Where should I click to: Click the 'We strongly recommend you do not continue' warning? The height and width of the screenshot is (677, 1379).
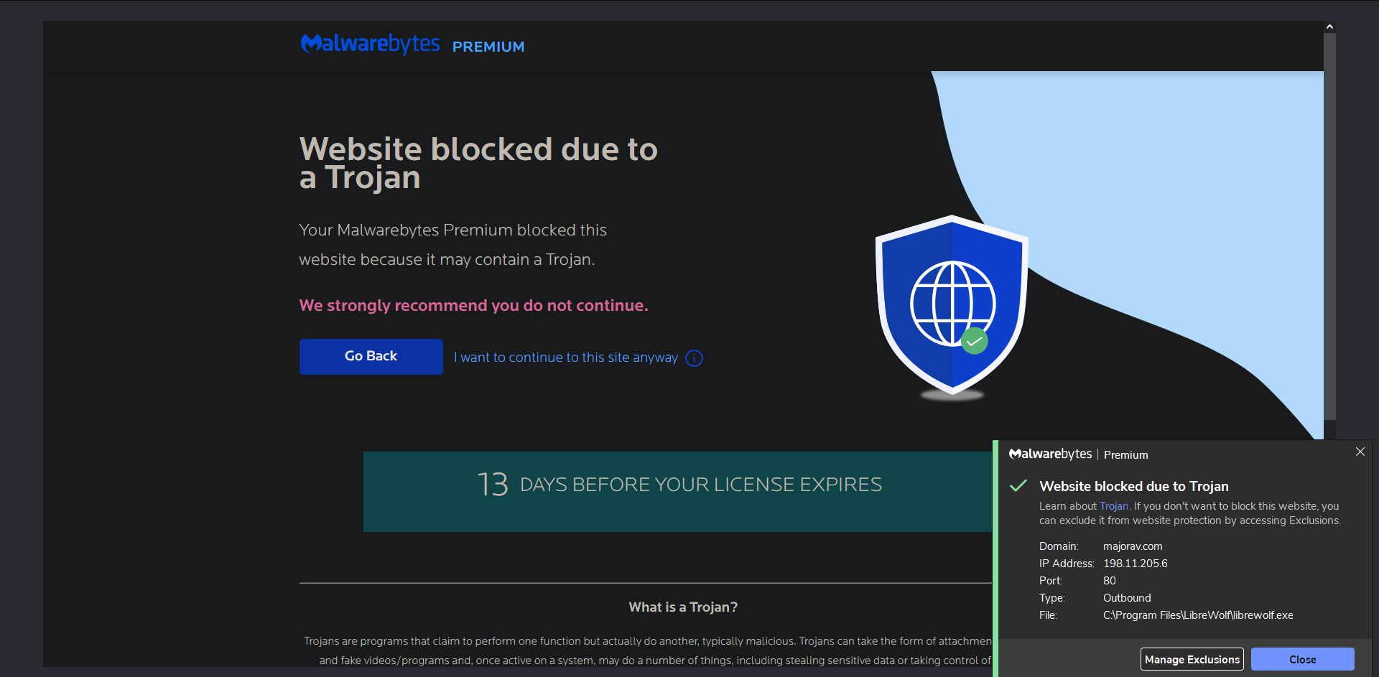pyautogui.click(x=473, y=305)
